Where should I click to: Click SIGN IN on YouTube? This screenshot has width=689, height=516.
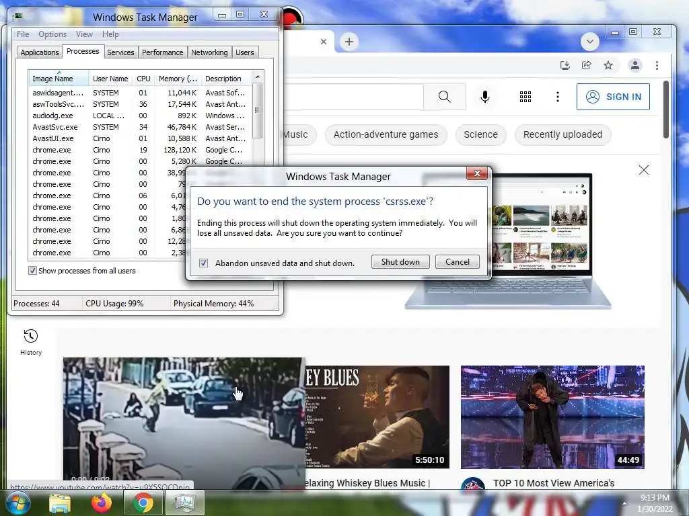(x=613, y=97)
